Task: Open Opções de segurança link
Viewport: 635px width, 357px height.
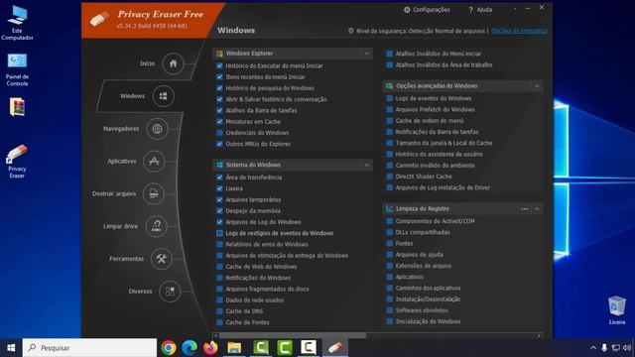Action: [519, 31]
